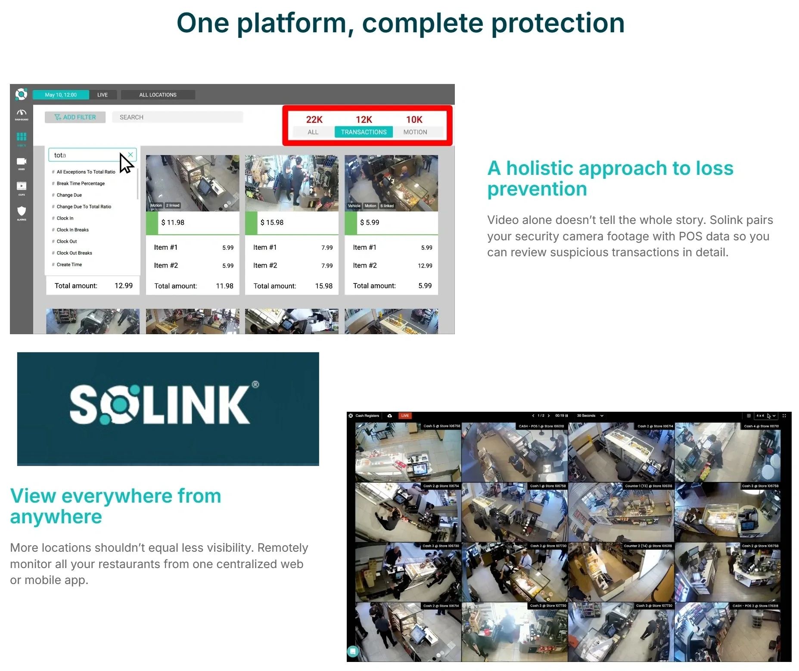The height and width of the screenshot is (671, 799).
Task: Go to the next camera page arrow
Action: (548, 416)
